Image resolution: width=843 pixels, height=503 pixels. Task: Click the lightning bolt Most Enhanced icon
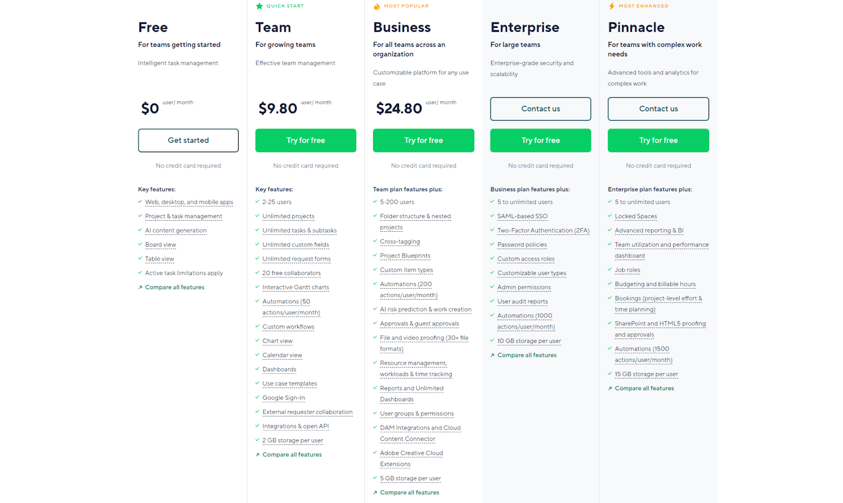click(612, 6)
